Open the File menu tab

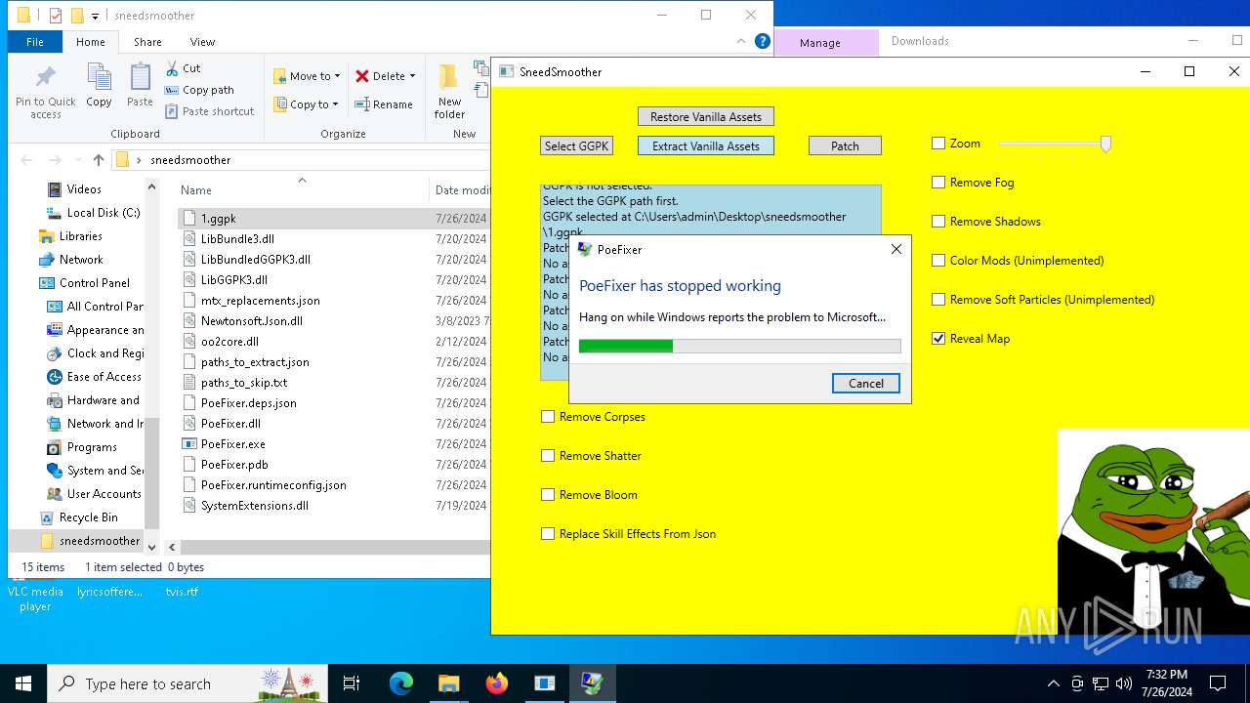pos(35,42)
